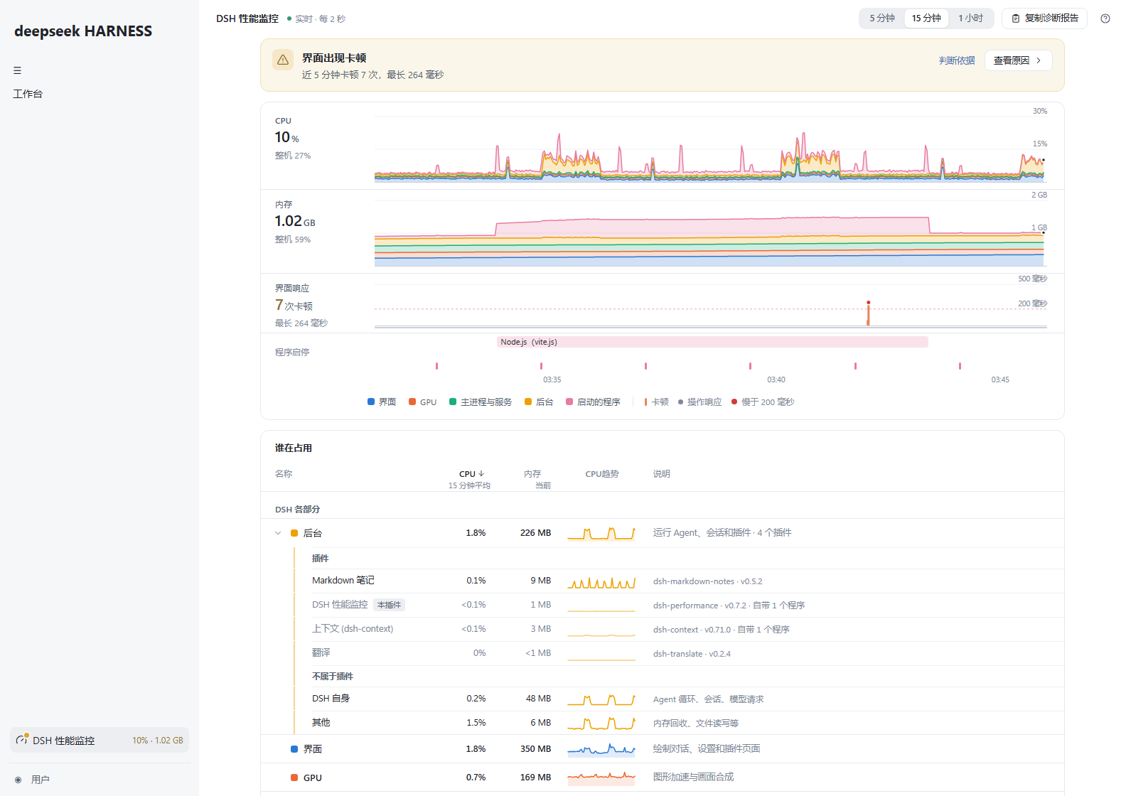Click the 后台 CPU trend sparkline
This screenshot has width=1126, height=796.
(x=601, y=533)
